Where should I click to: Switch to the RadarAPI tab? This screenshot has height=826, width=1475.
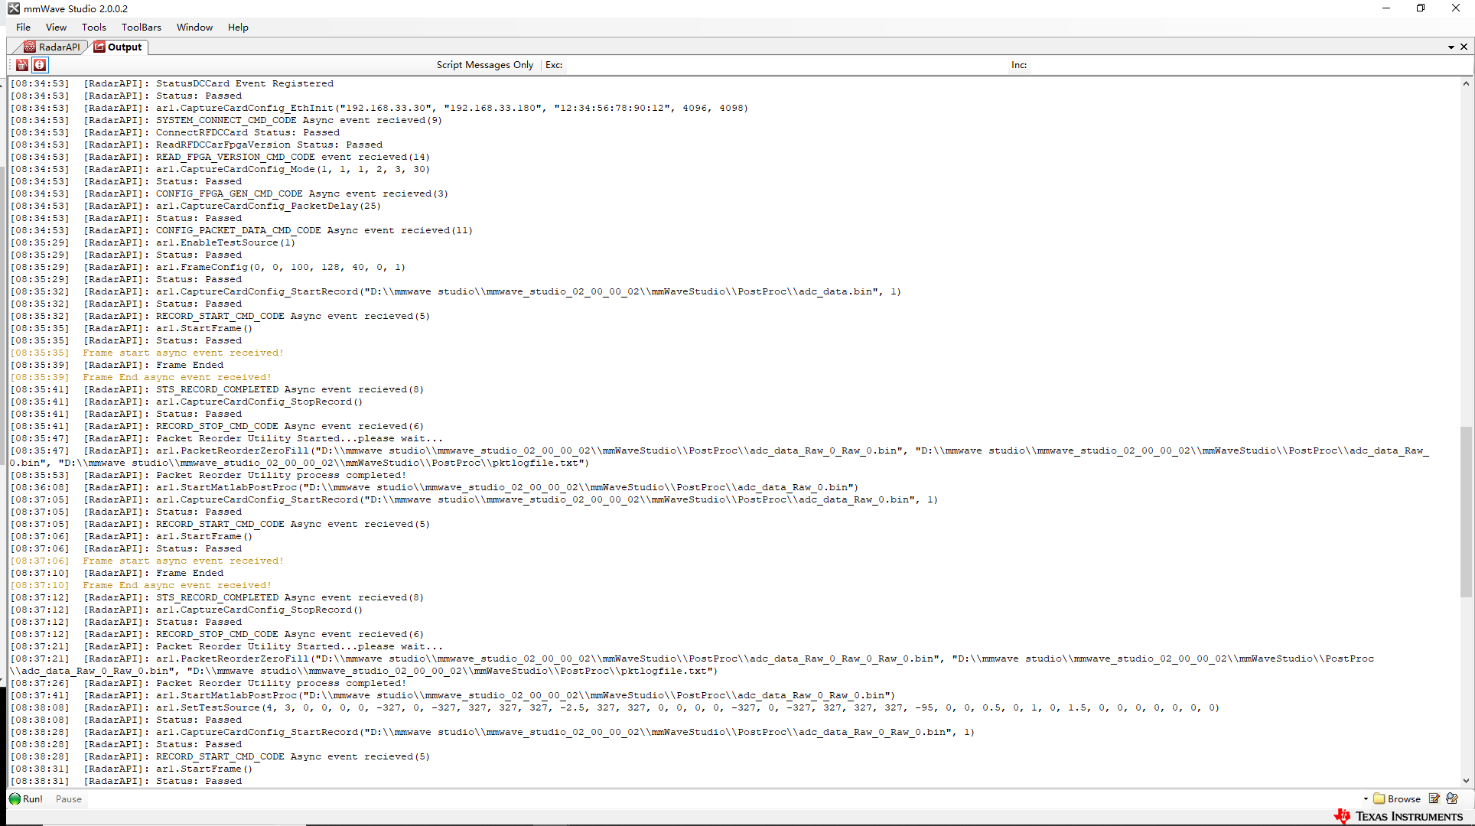click(52, 47)
